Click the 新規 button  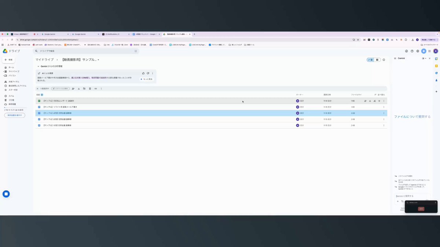pyautogui.click(x=8, y=59)
